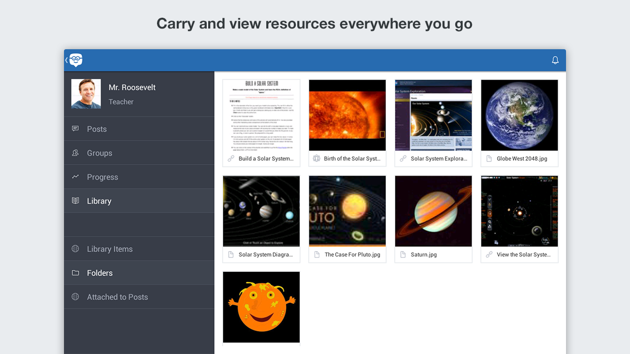630x354 pixels.
Task: Select the Posts speech-bubble icon
Action: (x=75, y=128)
